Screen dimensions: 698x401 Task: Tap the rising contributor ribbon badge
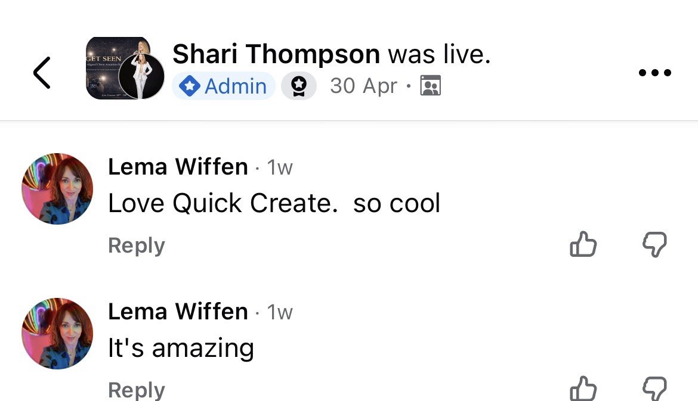point(299,86)
